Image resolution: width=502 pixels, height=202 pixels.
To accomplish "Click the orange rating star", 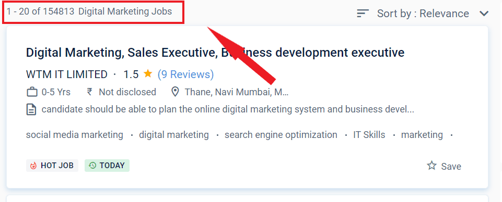I will coord(148,74).
